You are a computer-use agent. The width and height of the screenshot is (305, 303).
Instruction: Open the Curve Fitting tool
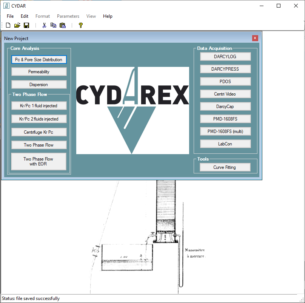click(x=225, y=167)
